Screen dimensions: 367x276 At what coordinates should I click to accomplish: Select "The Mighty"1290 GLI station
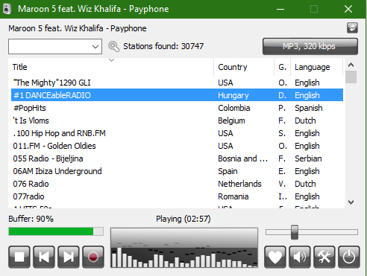pyautogui.click(x=177, y=83)
